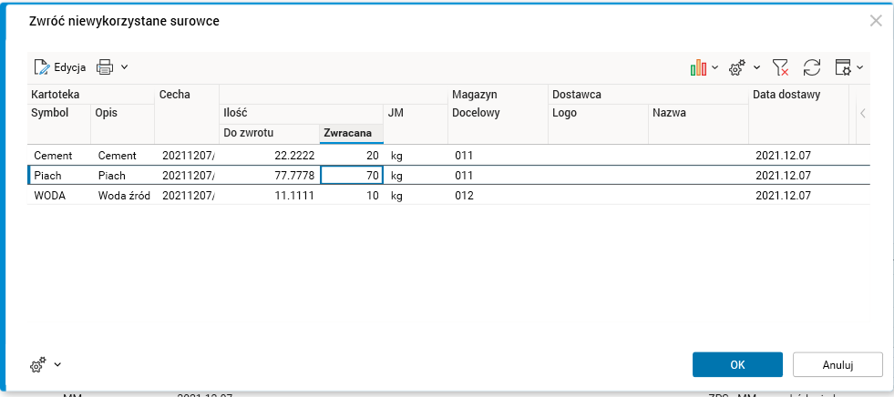Expand the print options dropdown arrow
The width and height of the screenshot is (894, 397).
point(125,66)
